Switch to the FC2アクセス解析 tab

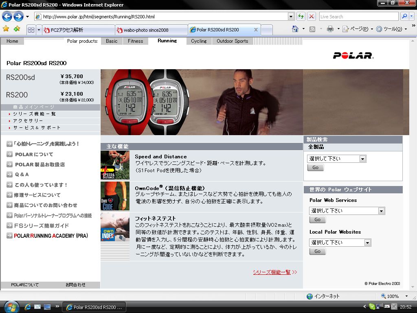pyautogui.click(x=79, y=30)
